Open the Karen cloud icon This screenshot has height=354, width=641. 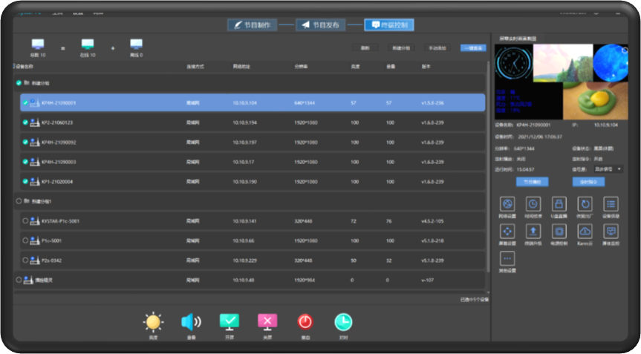pos(584,231)
